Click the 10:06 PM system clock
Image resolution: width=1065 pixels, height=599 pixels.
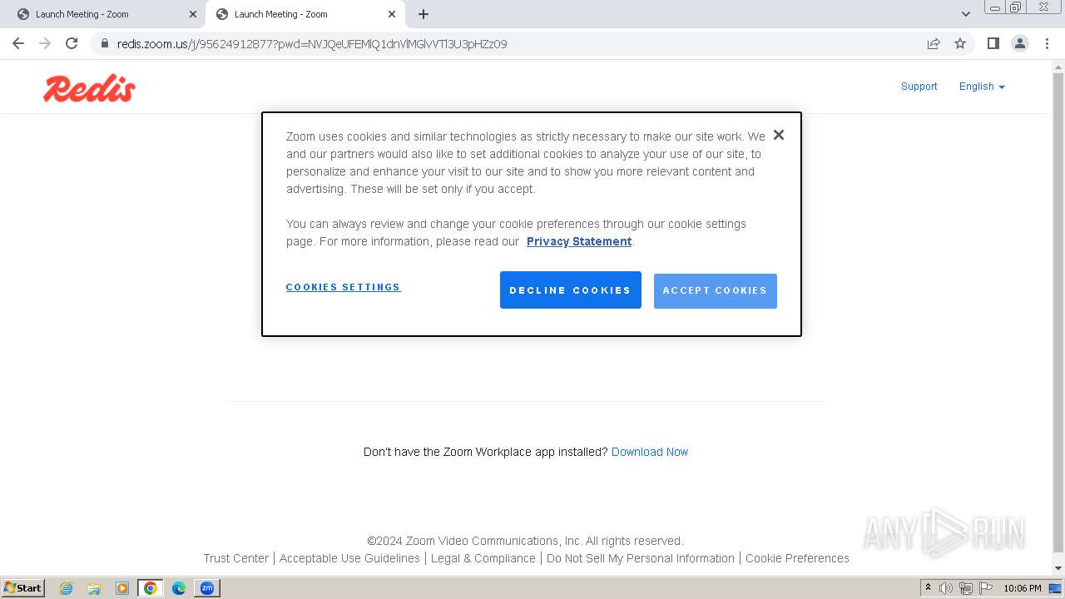(1023, 588)
